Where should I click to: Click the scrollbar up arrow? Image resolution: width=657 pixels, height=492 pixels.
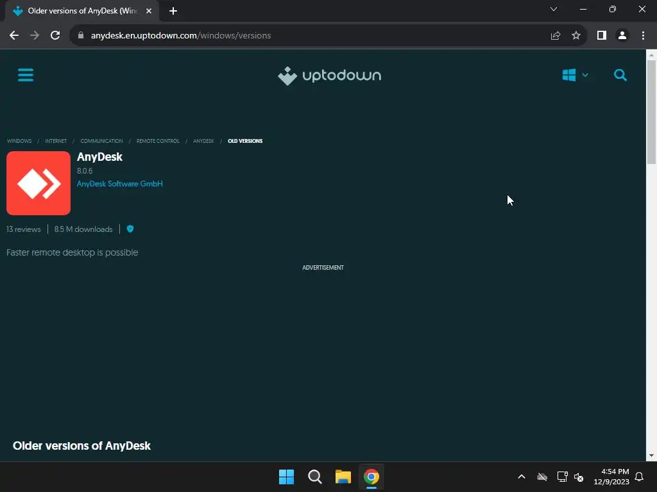pyautogui.click(x=651, y=55)
